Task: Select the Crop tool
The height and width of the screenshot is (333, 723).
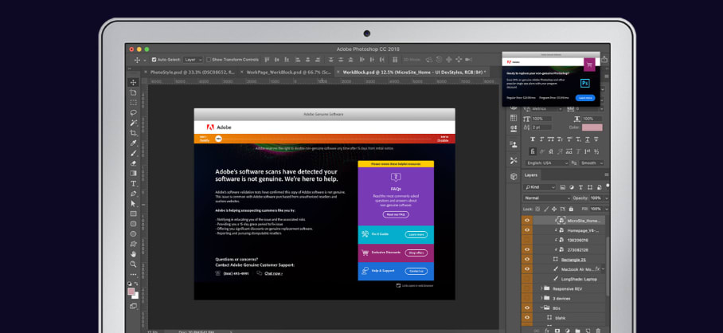Action: [x=133, y=133]
